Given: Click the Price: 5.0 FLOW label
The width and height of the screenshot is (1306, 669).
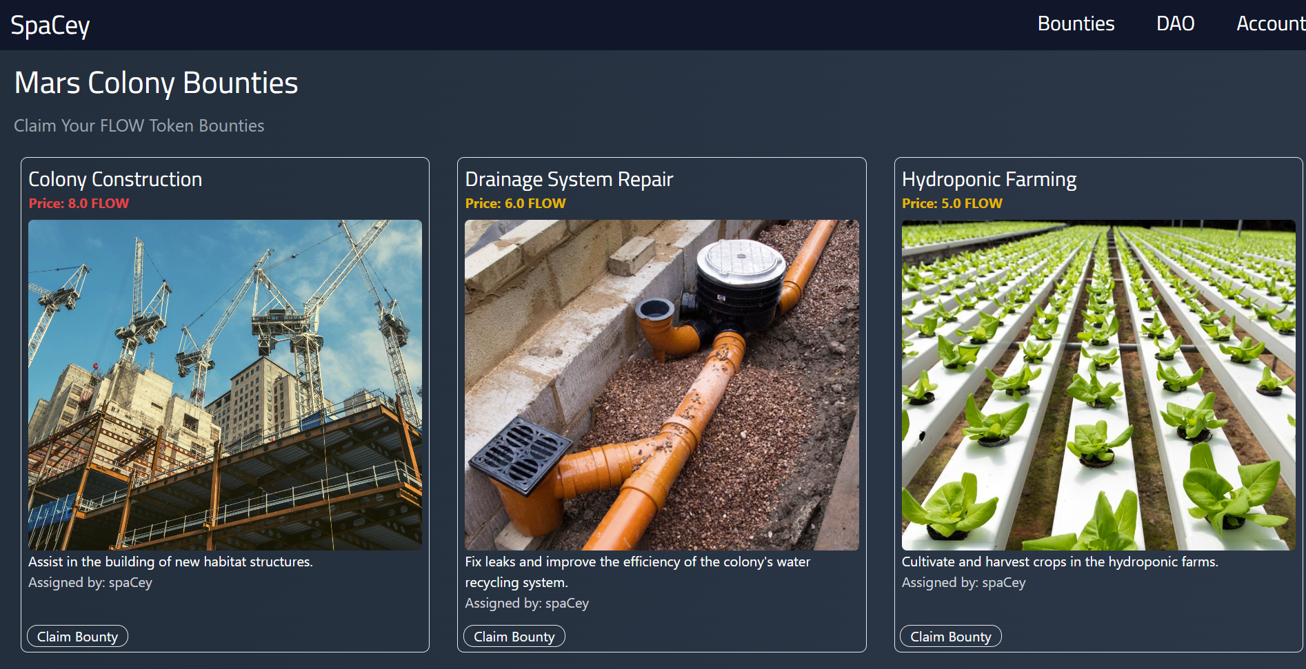Looking at the screenshot, I should coord(952,203).
